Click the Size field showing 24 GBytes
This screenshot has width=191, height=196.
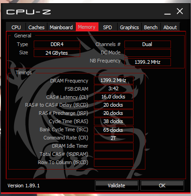click(x=57, y=53)
